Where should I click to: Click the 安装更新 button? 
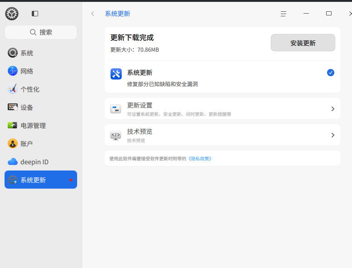point(303,43)
